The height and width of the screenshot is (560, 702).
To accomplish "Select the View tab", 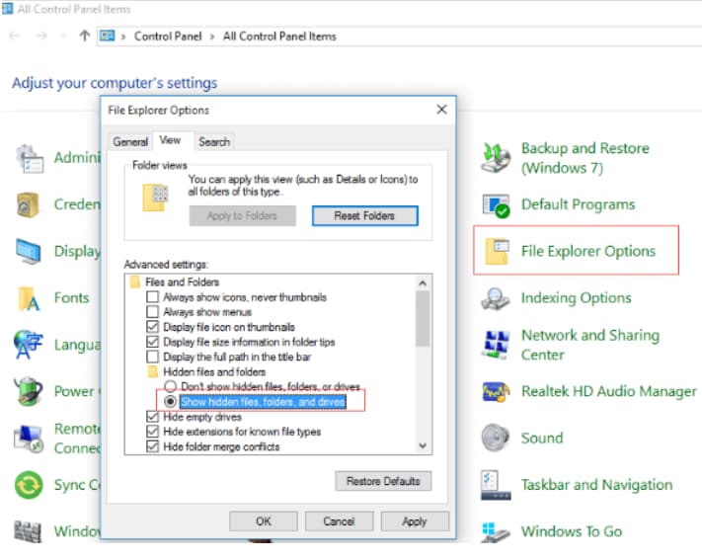I will click(x=170, y=140).
